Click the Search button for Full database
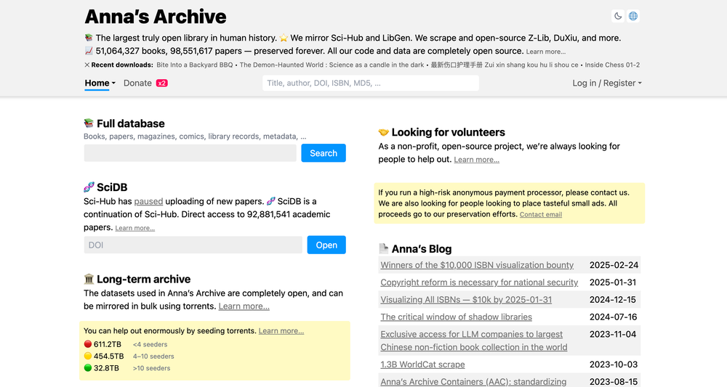Image resolution: width=727 pixels, height=387 pixels. 324,153
